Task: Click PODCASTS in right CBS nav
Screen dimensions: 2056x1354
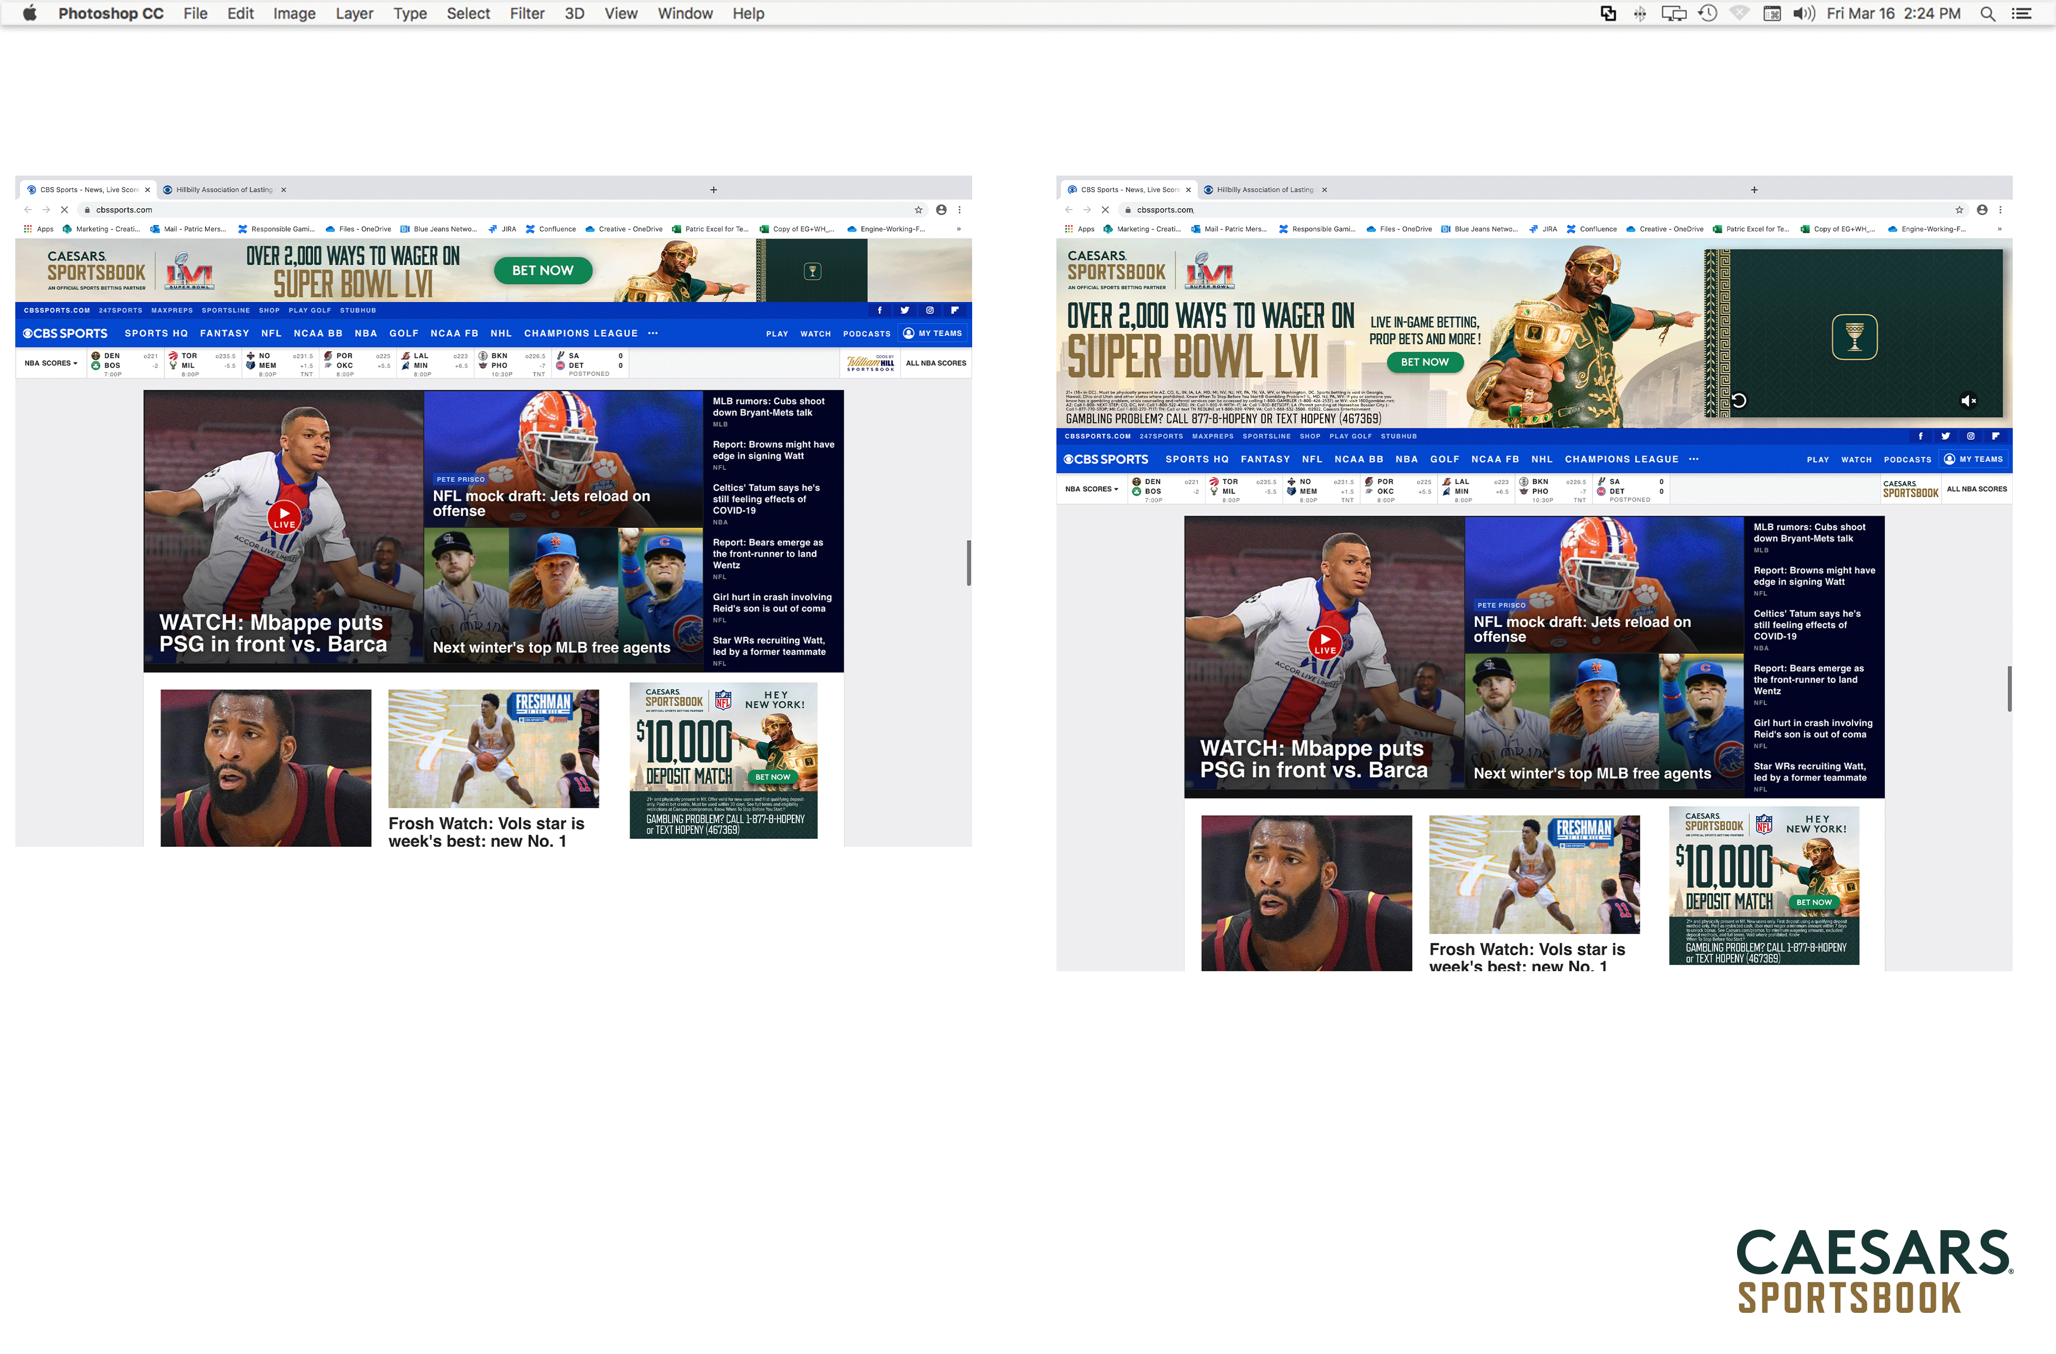Action: point(1907,460)
